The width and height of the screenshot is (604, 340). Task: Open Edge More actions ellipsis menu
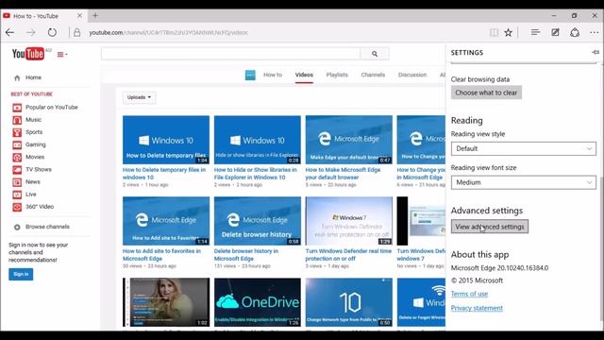pos(594,33)
